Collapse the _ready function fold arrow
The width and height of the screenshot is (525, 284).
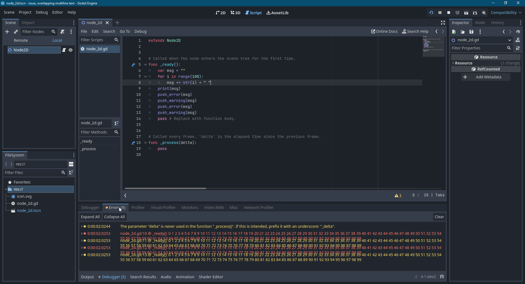pos(145,65)
